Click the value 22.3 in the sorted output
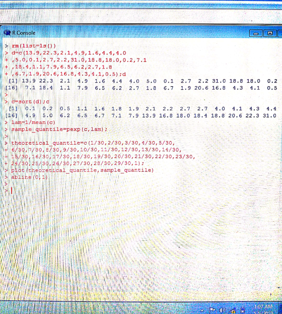The height and width of the screenshot is (314, 282). click(x=252, y=116)
